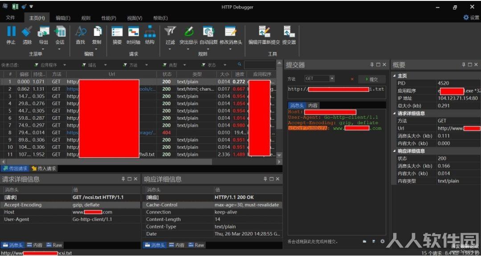
Task: Click the quick filter search magnifier icon
Action: pyautogui.click(x=240, y=65)
